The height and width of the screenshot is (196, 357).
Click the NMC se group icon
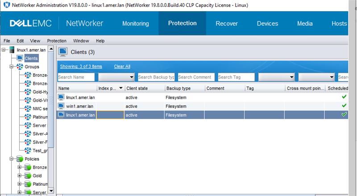pyautogui.click(x=28, y=108)
